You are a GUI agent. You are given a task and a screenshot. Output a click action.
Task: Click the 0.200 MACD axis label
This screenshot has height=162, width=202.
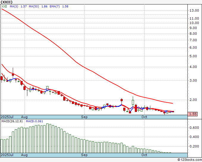pyautogui.click(x=194, y=147)
